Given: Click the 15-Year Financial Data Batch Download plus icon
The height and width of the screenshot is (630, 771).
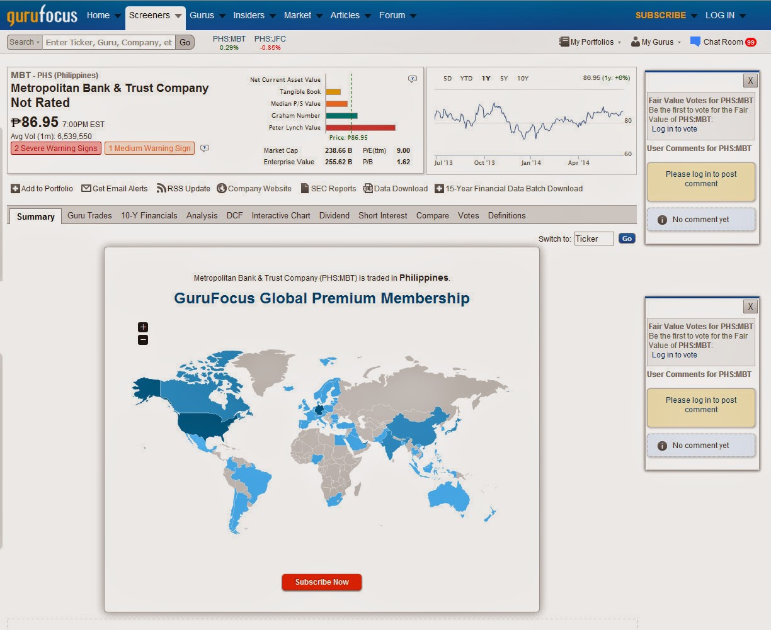Looking at the screenshot, I should point(439,188).
